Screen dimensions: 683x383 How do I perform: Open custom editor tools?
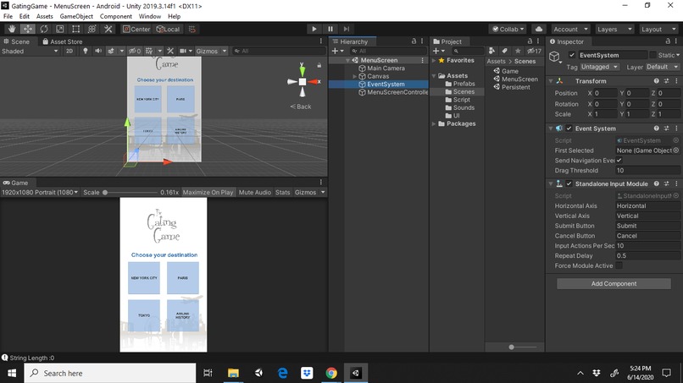point(108,29)
